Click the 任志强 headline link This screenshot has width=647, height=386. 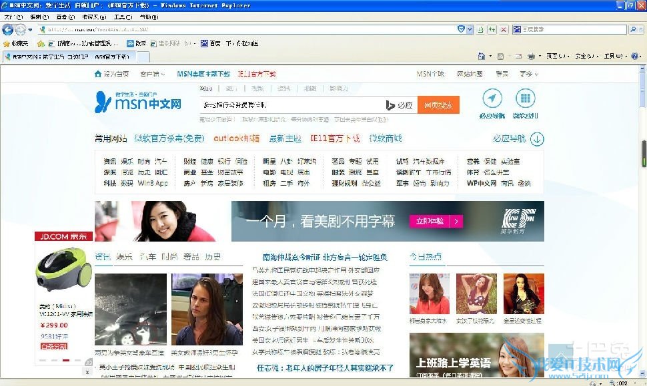coord(325,368)
